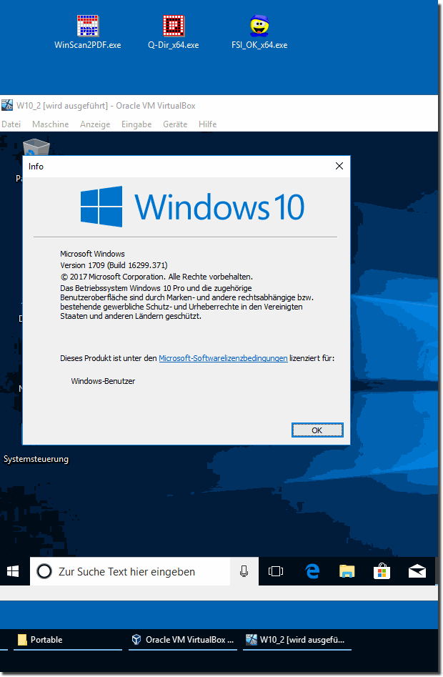Viewport: 443px width, 677px height.
Task: Click the VirtualBox window title icon
Action: pyautogui.click(x=7, y=105)
